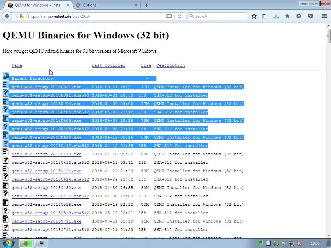Click binary file icon for qemu-w32-setup-20180519.exe
Screen dimensions: 331x248
click(x=5, y=202)
